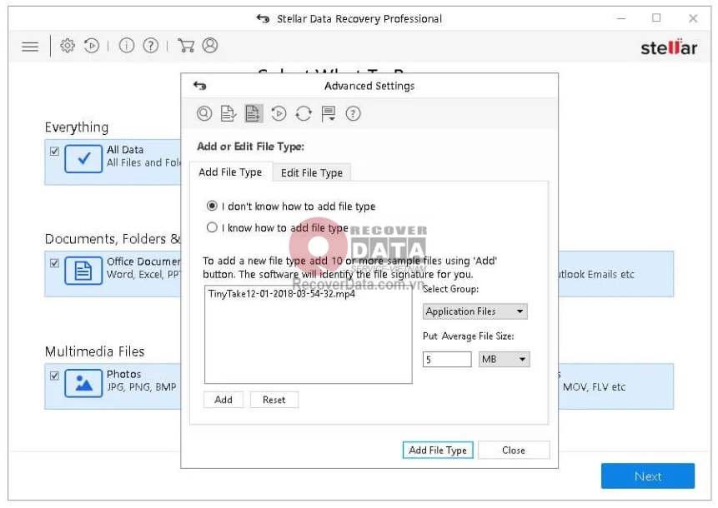Screen dimensions: 718x508
Task: Click the Photos tile icon
Action: coord(83,383)
